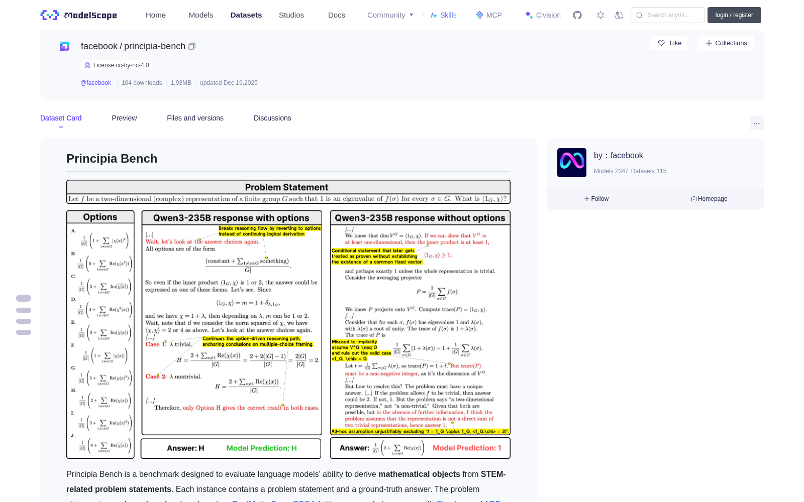Switch to the Preview tab

(124, 118)
